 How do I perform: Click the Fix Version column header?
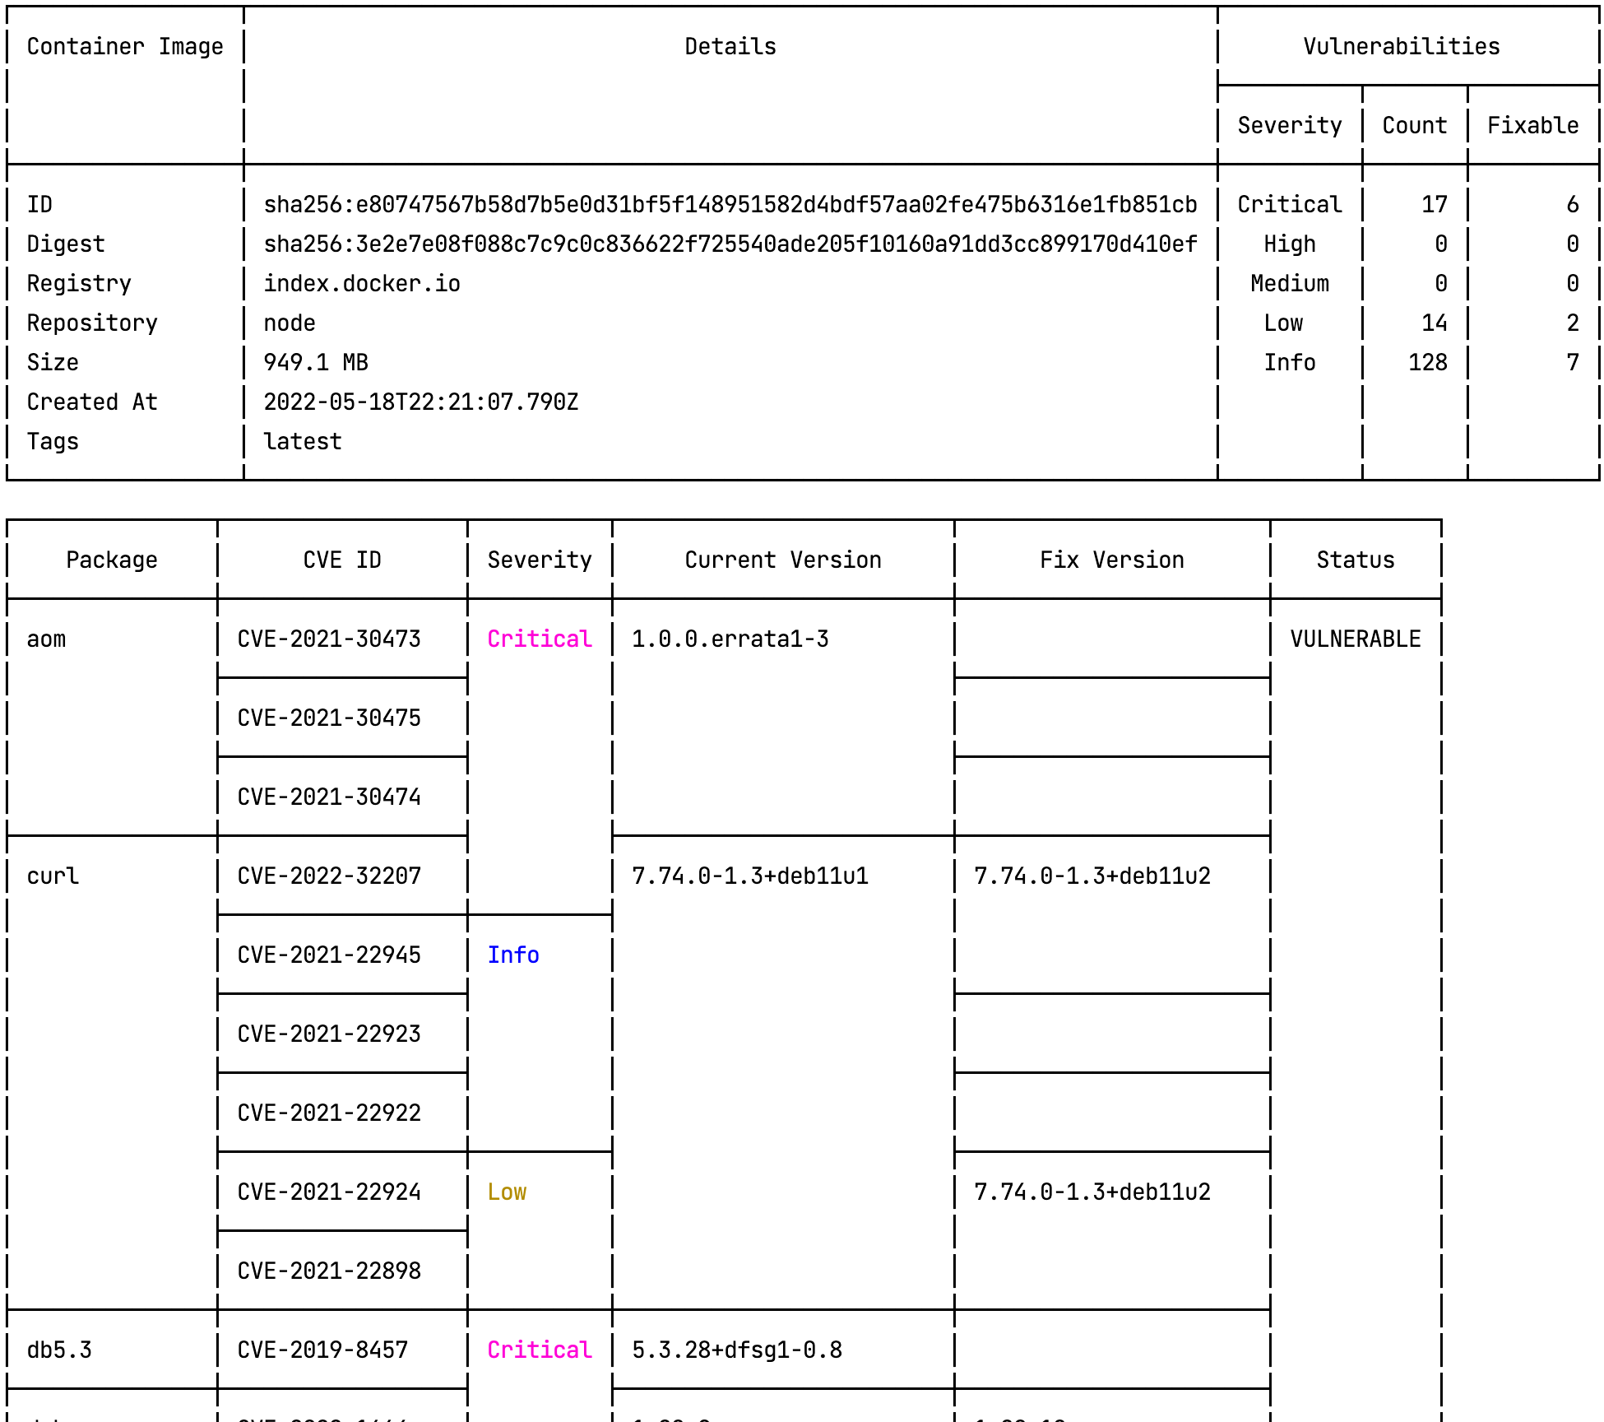(1110, 560)
